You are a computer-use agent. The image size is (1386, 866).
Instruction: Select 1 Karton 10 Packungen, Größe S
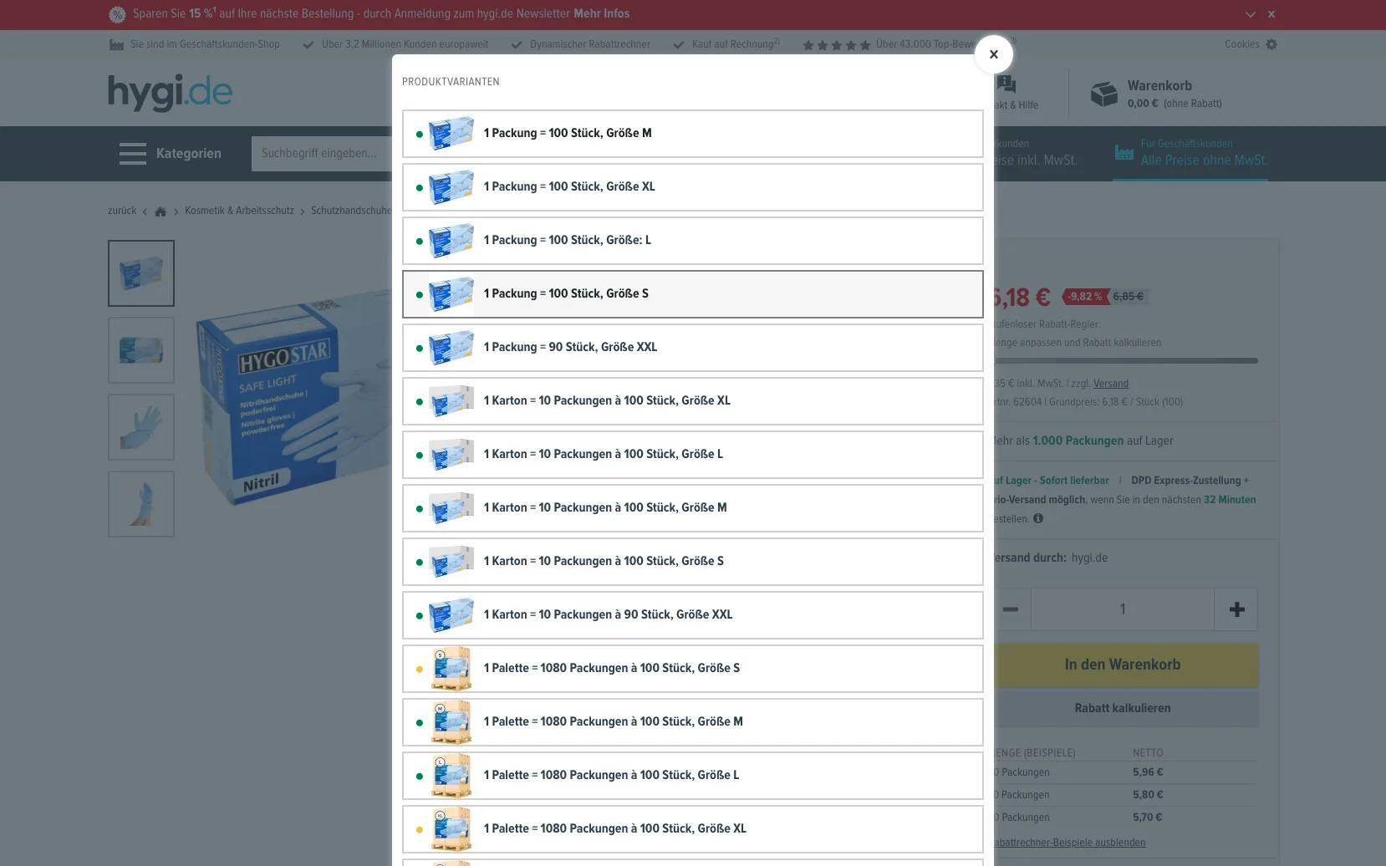[692, 562]
